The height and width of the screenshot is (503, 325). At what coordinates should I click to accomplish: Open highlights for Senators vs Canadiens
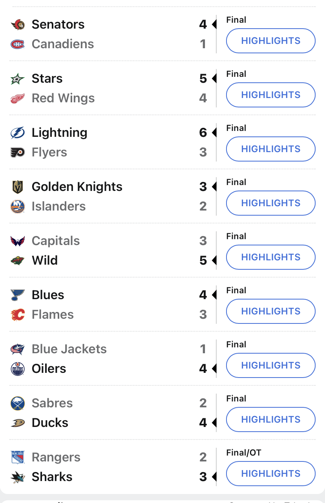[x=271, y=41]
